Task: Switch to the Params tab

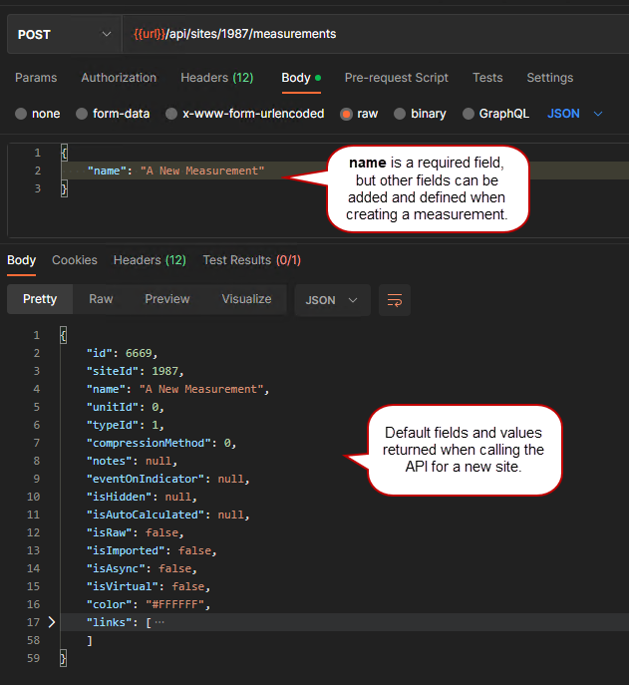Action: point(36,78)
